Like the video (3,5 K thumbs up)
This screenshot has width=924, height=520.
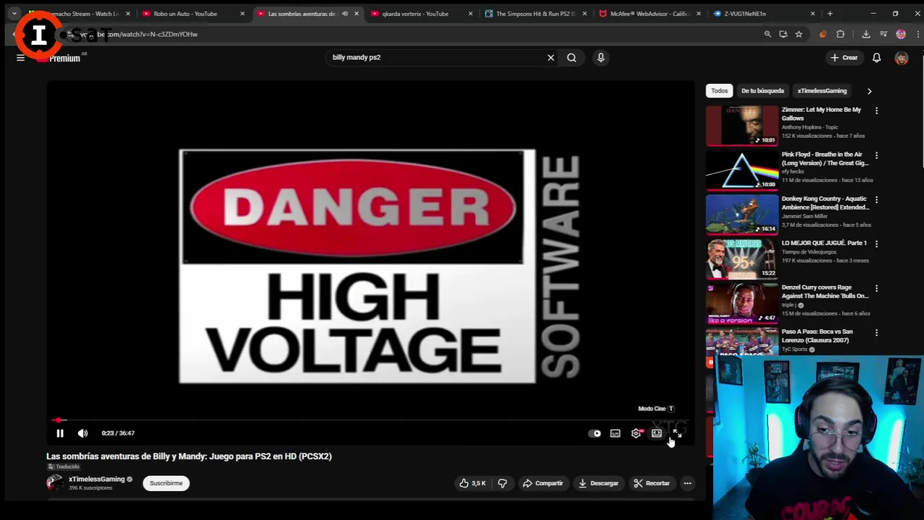point(473,483)
